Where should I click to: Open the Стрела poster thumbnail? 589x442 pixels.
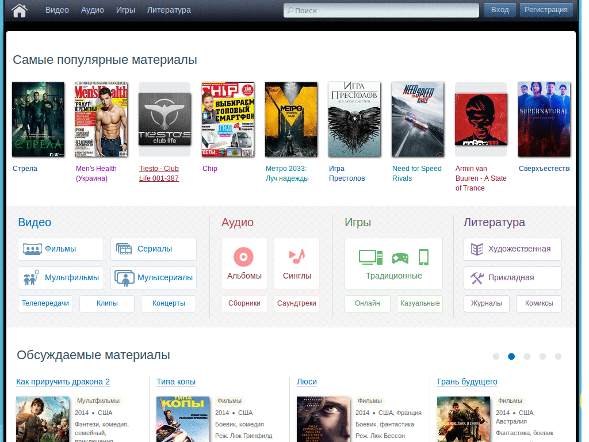tap(38, 120)
